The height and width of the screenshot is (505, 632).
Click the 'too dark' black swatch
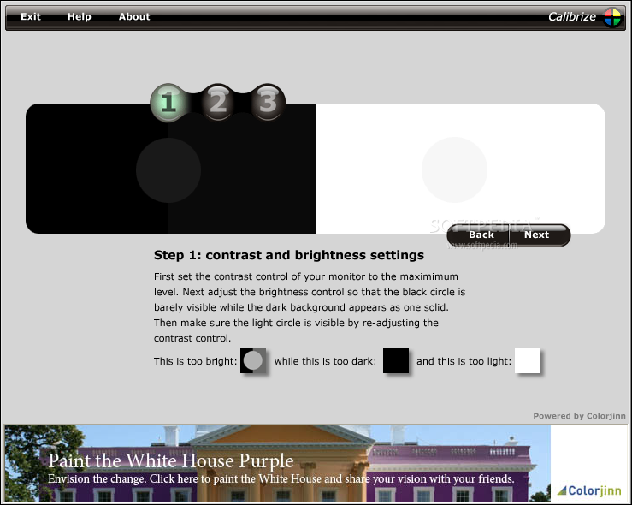pyautogui.click(x=396, y=360)
